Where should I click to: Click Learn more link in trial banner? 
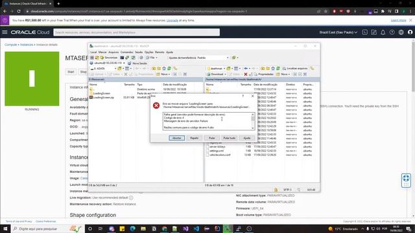tap(398, 20)
